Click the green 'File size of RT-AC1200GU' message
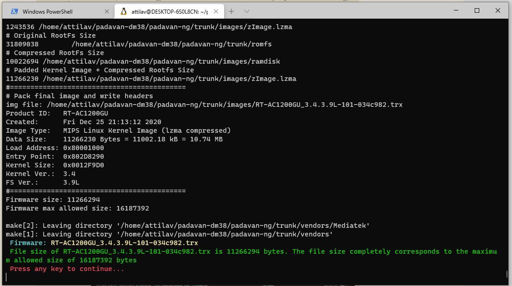Screen dimensions: 512x286 click(253, 251)
